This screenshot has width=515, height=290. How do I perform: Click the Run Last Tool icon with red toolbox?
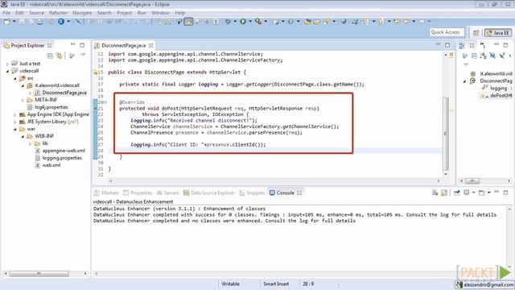pos(258,22)
